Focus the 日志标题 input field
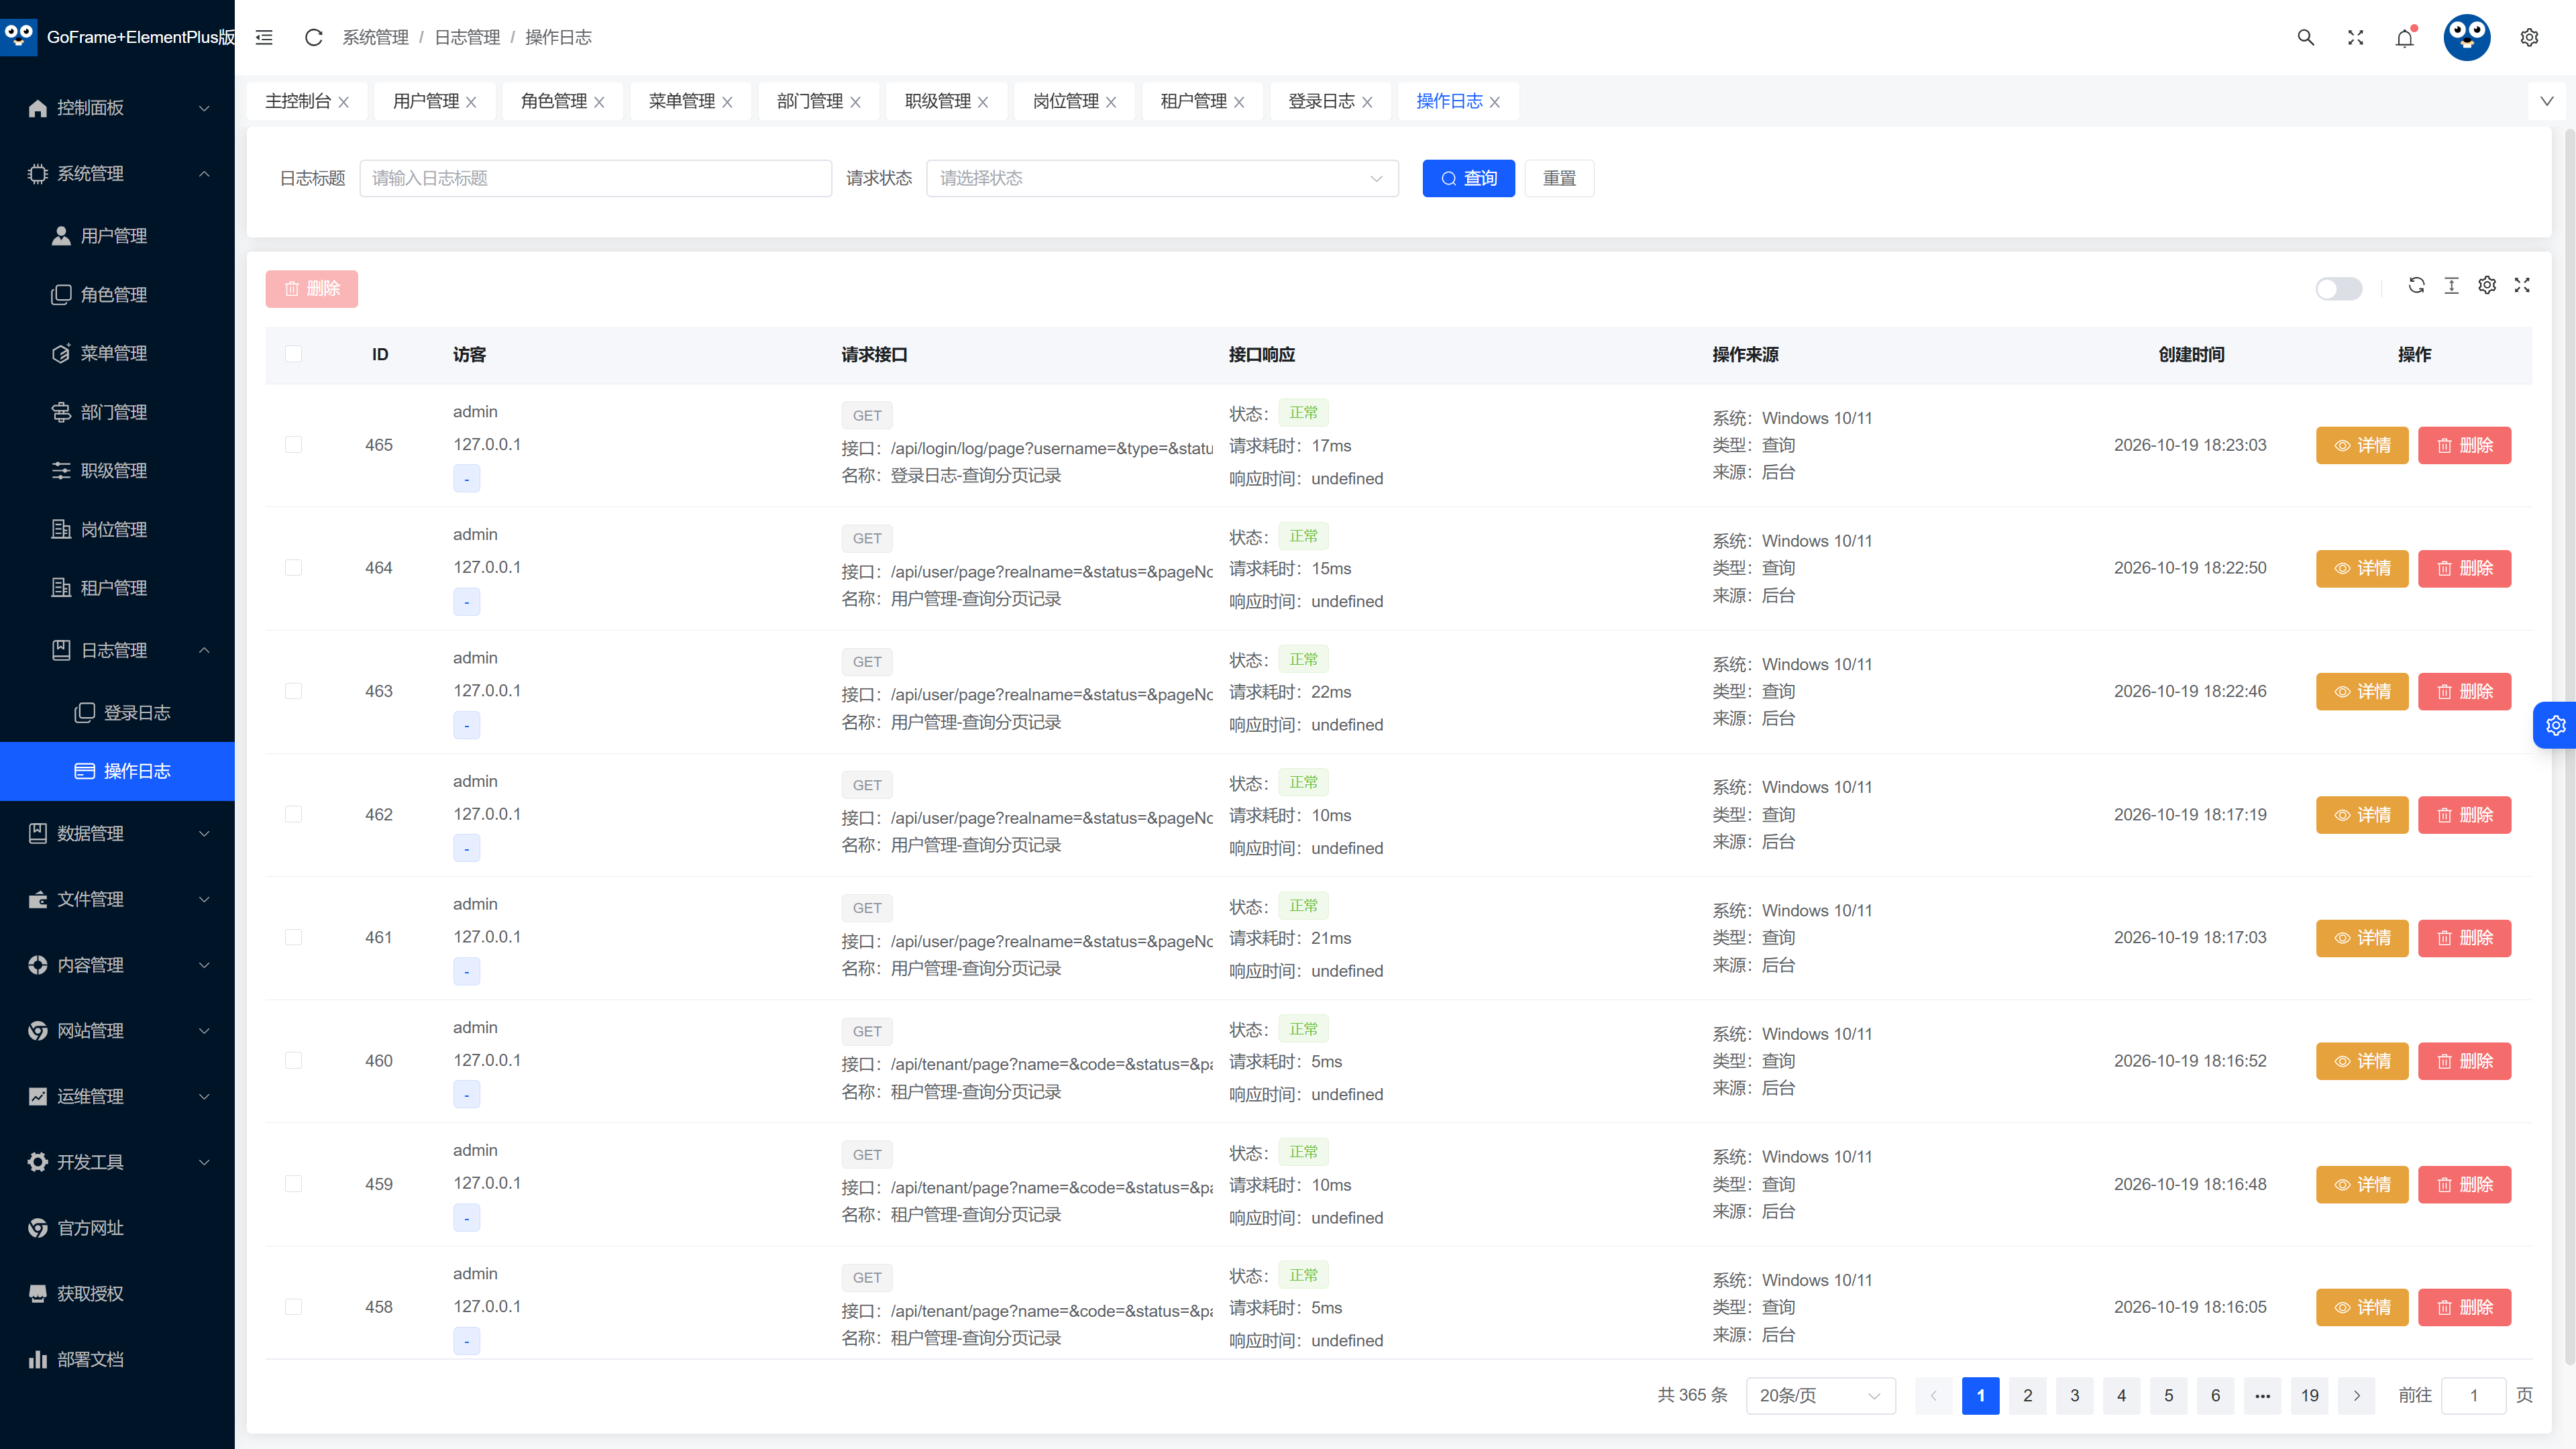Screen dimensions: 2576x1449 595,178
